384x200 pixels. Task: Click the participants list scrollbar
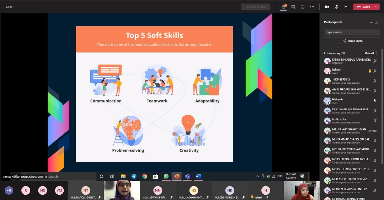(x=382, y=106)
